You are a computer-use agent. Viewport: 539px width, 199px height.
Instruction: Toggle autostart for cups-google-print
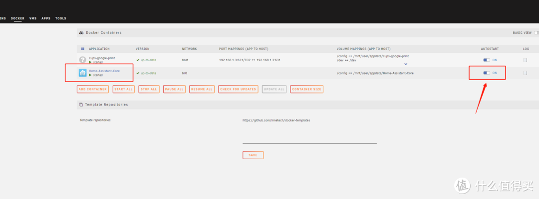(x=487, y=60)
